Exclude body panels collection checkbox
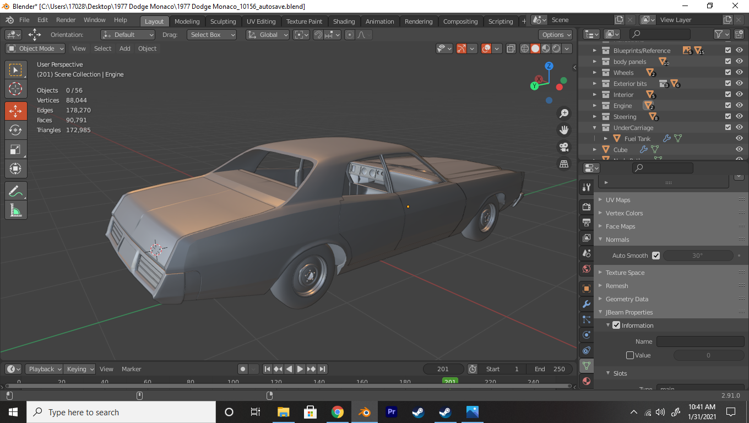749x423 pixels. click(728, 61)
